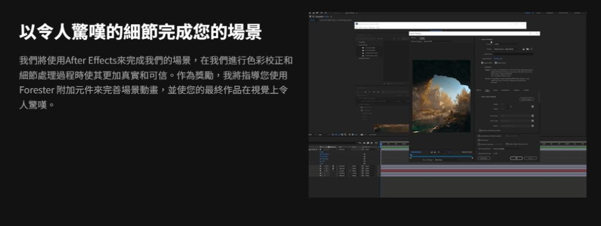Click the motion blur icon above timeline layers

click(x=372, y=143)
